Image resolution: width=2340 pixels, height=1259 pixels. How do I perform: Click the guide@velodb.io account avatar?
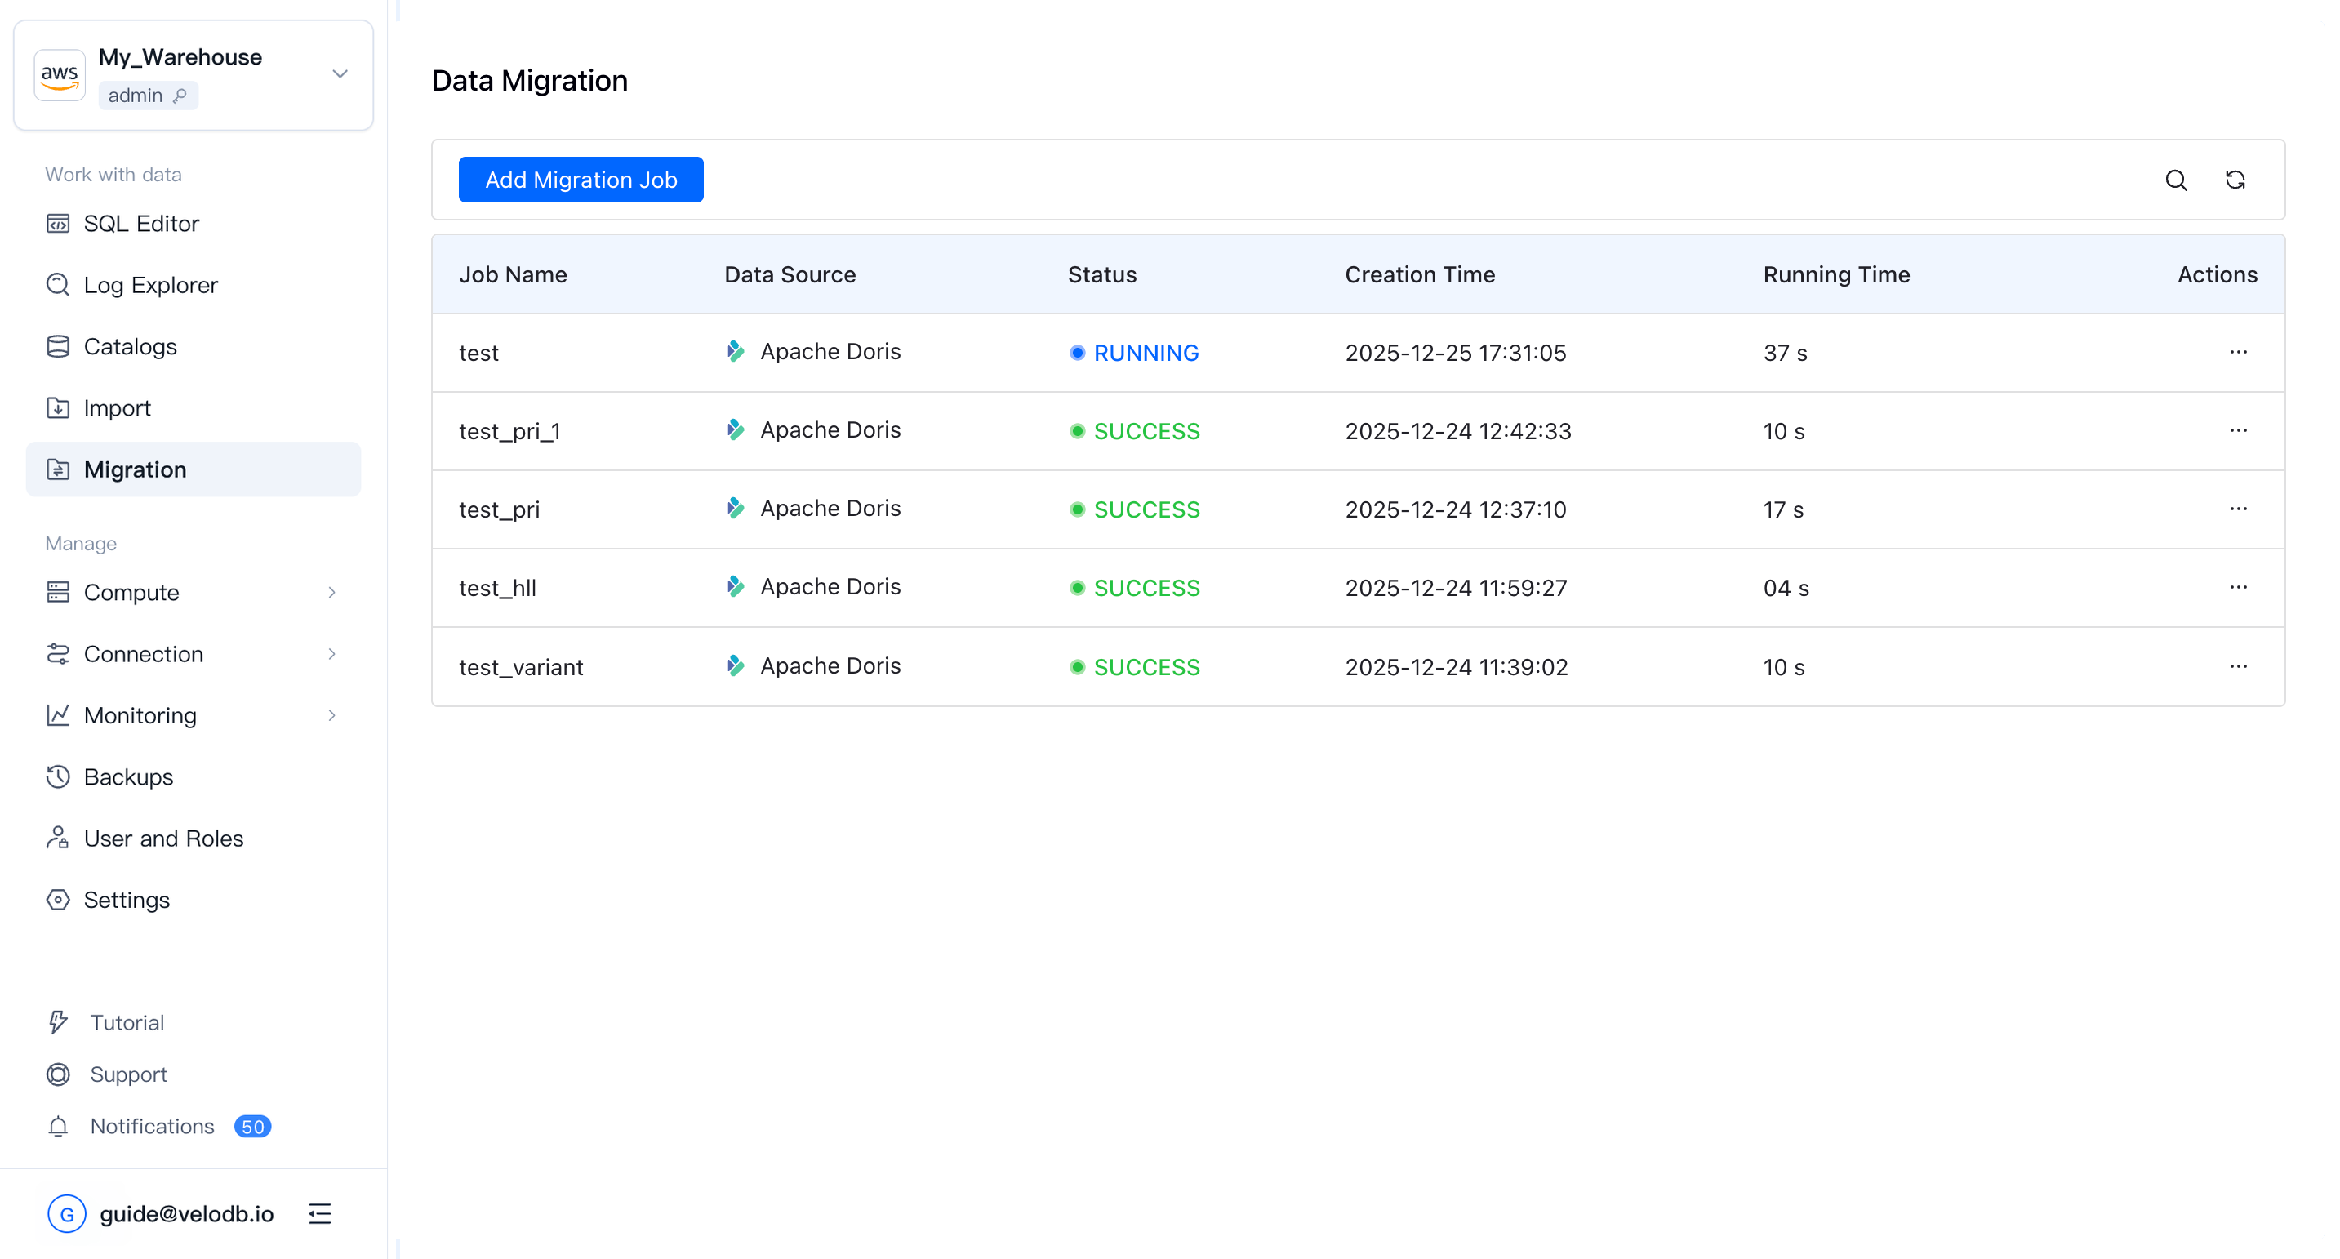67,1213
